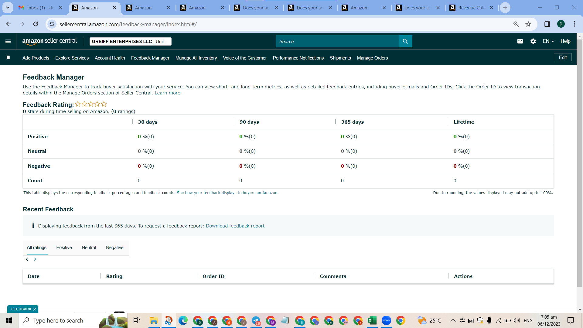Reload the page

pos(36,24)
